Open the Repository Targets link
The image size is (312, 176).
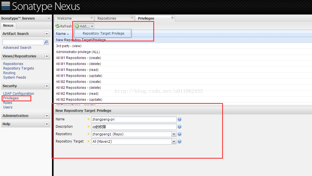click(18, 68)
